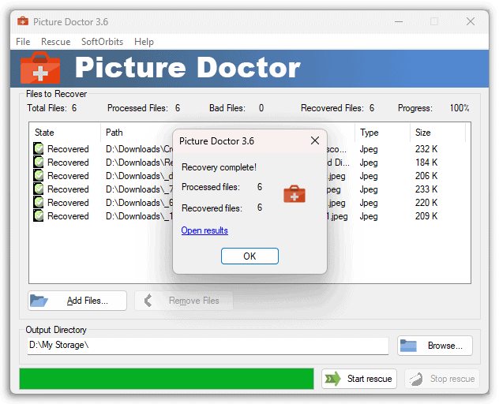This screenshot has height=404, width=499.
Task: Click the green arrow icon on Start rescue
Action: [x=332, y=379]
